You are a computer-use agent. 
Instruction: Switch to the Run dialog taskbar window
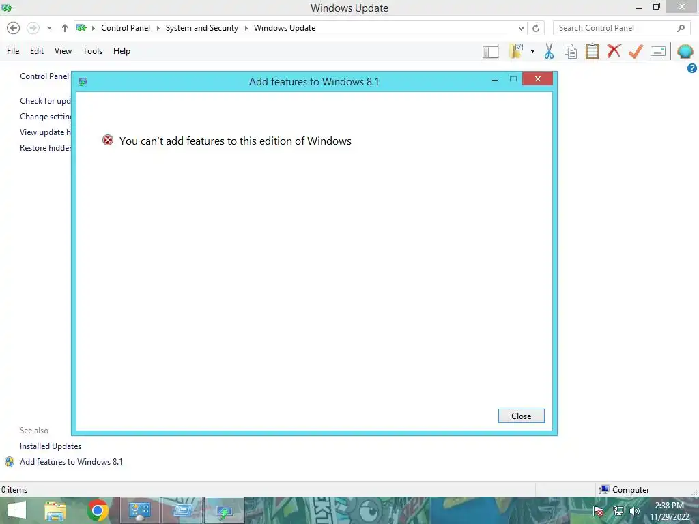coord(182,510)
